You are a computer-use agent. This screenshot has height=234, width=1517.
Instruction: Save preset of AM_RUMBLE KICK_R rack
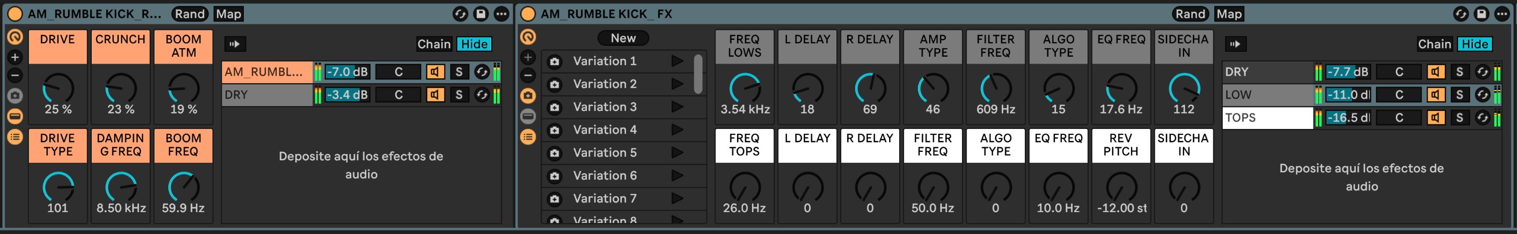[481, 13]
